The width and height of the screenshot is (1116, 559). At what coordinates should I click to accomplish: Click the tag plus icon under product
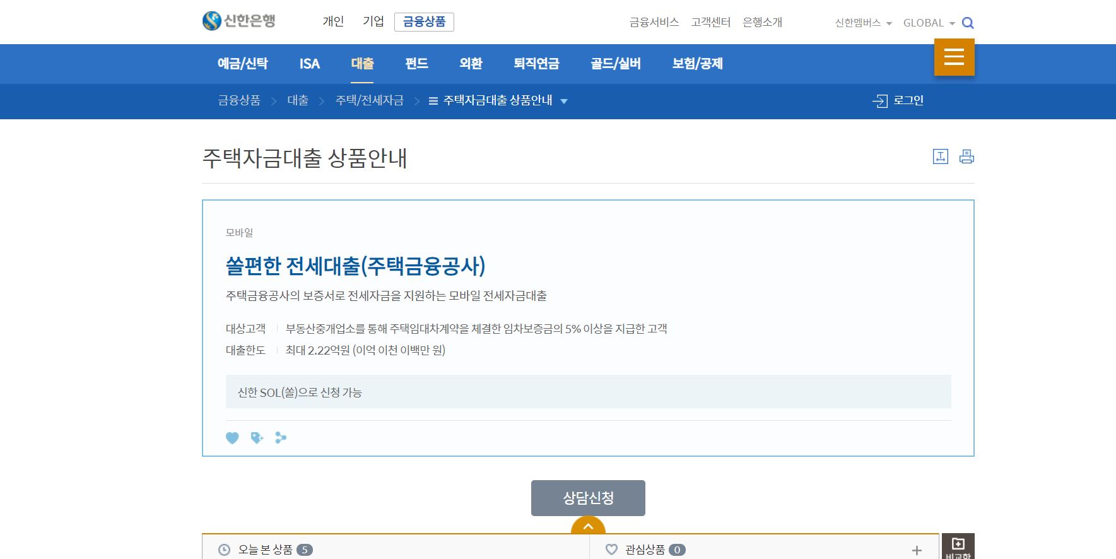point(257,438)
